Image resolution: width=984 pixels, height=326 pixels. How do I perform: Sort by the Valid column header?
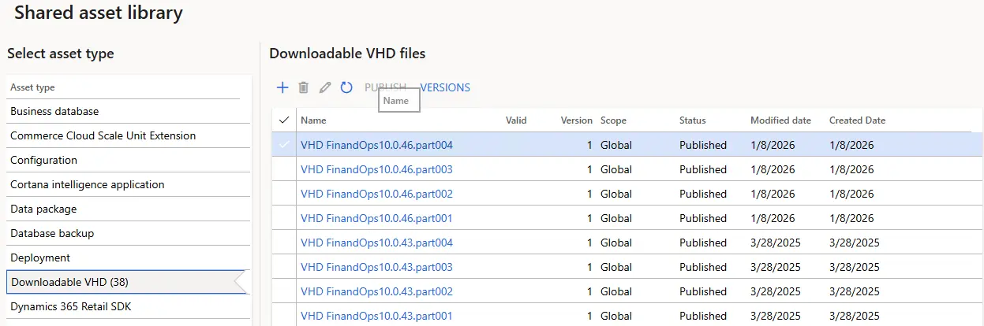click(516, 120)
